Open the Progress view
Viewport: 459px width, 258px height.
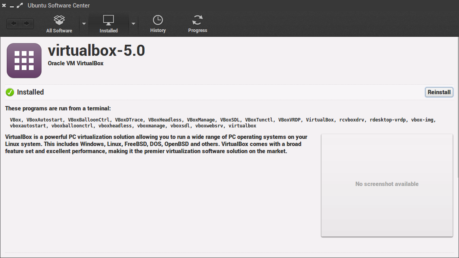pyautogui.click(x=198, y=24)
